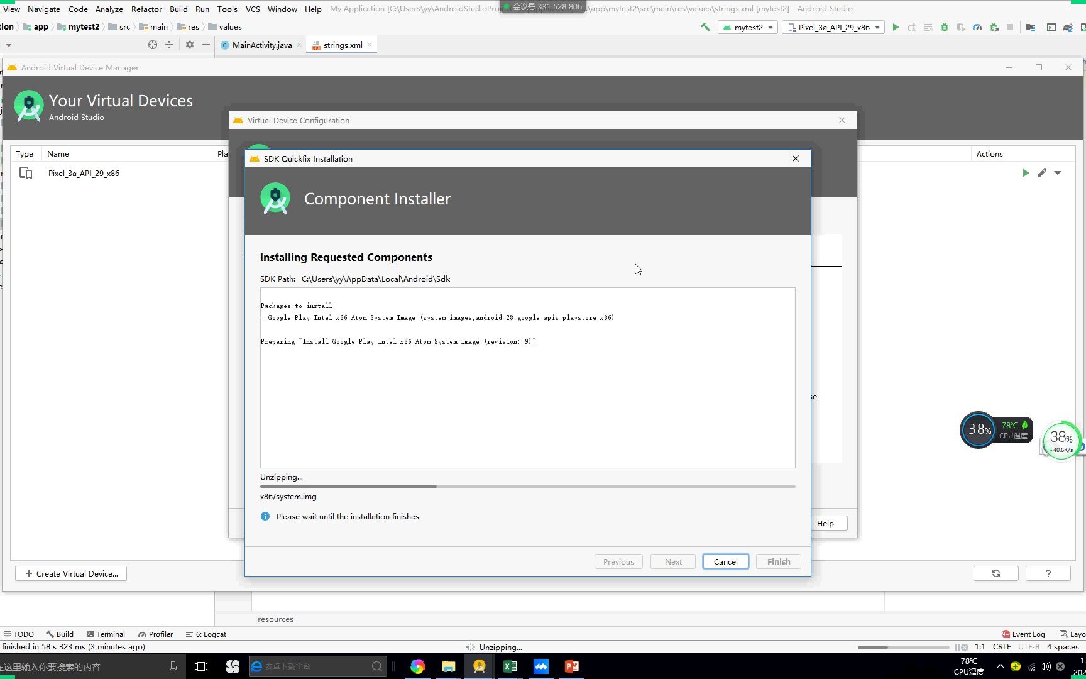This screenshot has height=679, width=1086.
Task: Click the status bar background progress indicator
Action: point(903,647)
